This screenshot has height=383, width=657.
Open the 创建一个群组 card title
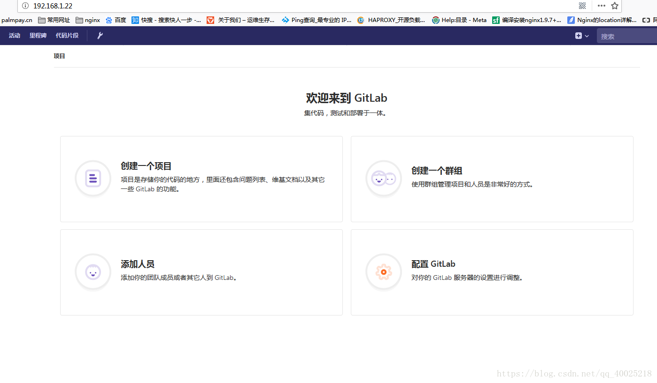437,171
